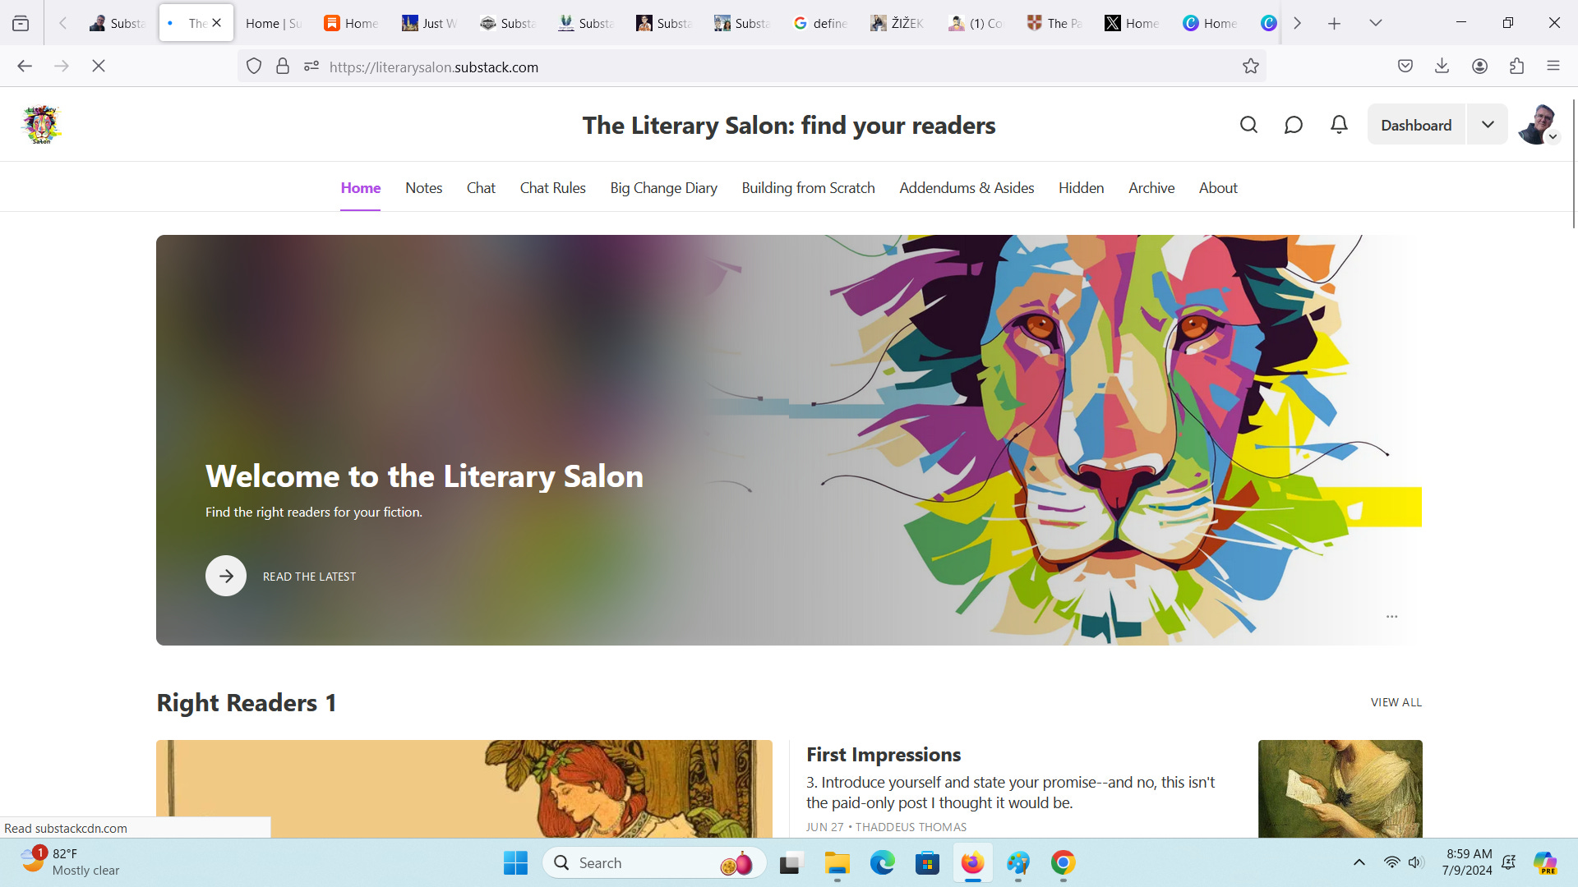Click the address bar URL field
The height and width of the screenshot is (887, 1578).
point(740,67)
